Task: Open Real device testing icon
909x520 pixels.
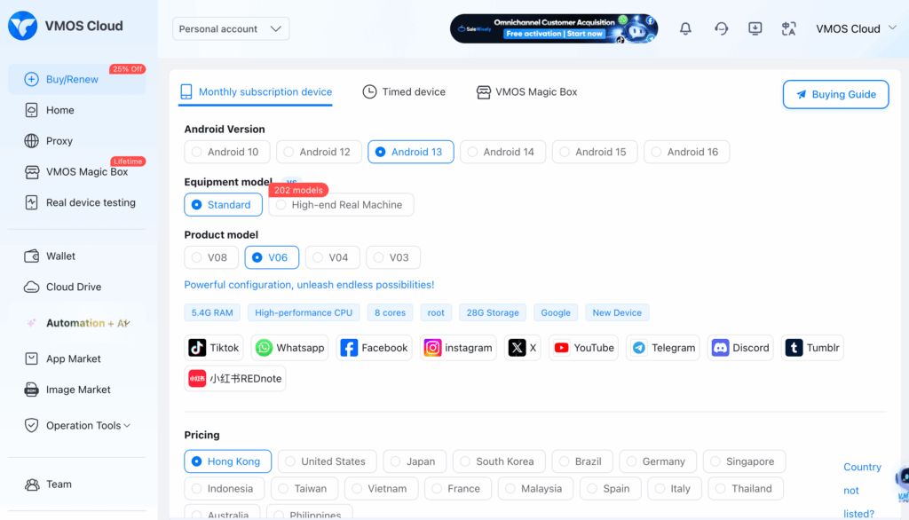Action: coord(31,202)
